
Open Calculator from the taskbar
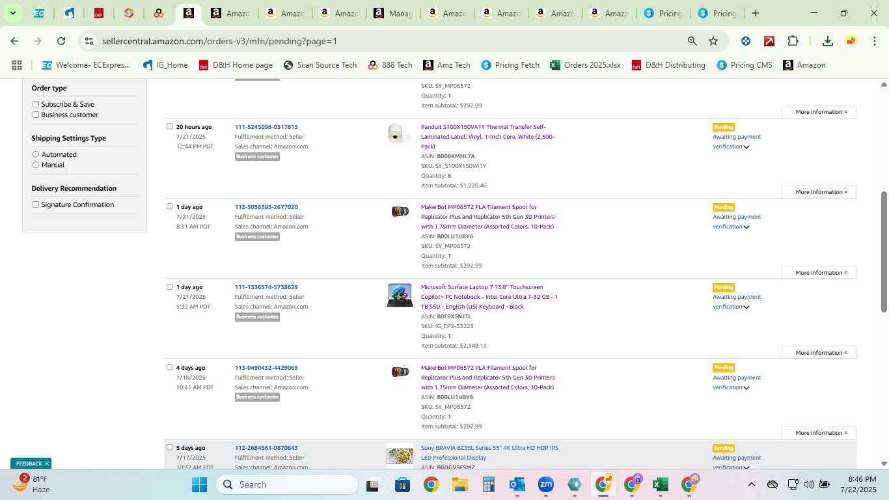(x=489, y=484)
